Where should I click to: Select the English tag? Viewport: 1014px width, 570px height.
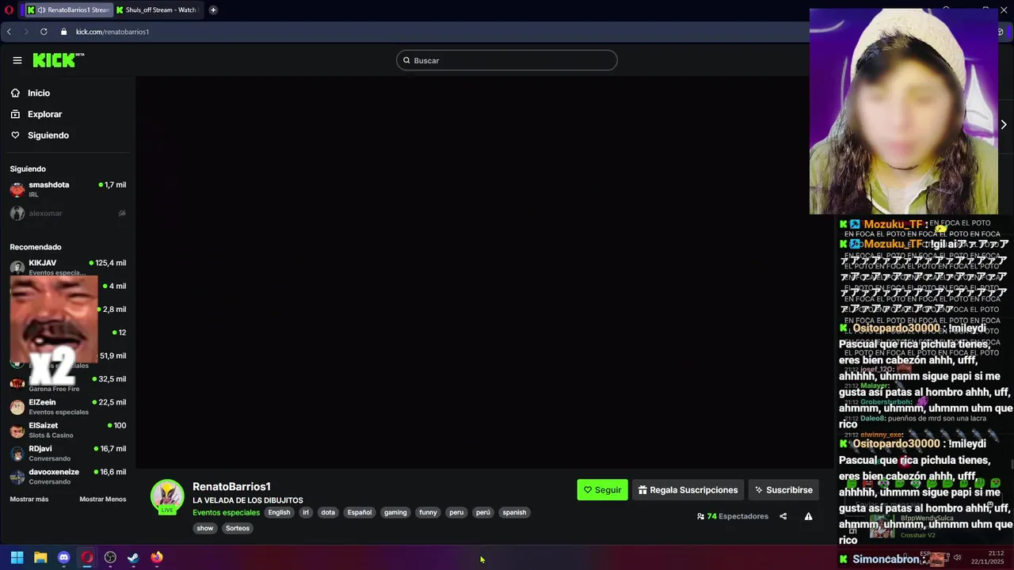pyautogui.click(x=279, y=512)
